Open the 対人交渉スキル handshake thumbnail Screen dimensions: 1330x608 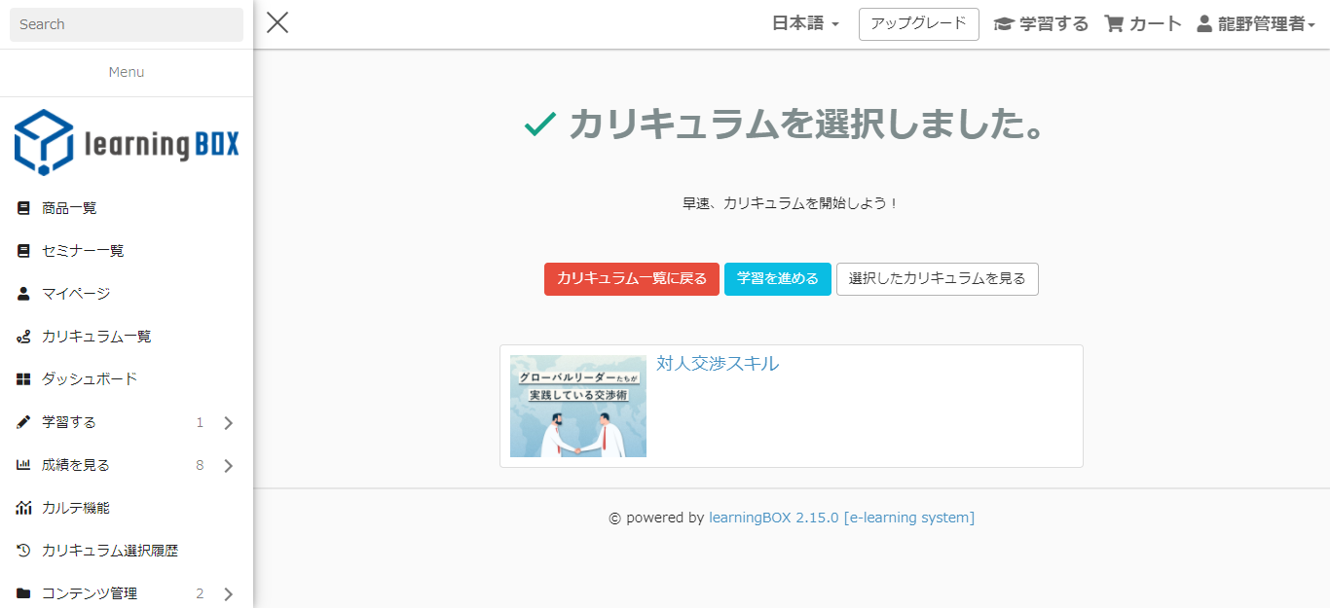click(578, 407)
